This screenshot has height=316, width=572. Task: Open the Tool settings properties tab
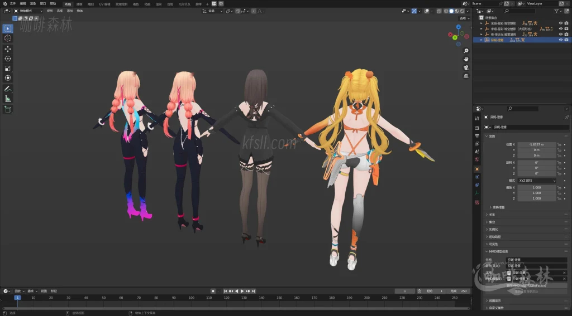[x=477, y=118]
